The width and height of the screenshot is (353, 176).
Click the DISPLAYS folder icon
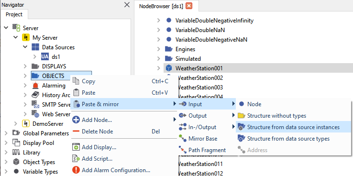pyautogui.click(x=35, y=66)
